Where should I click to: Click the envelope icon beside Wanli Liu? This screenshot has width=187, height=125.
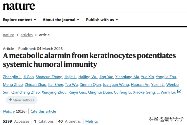click(x=179, y=92)
